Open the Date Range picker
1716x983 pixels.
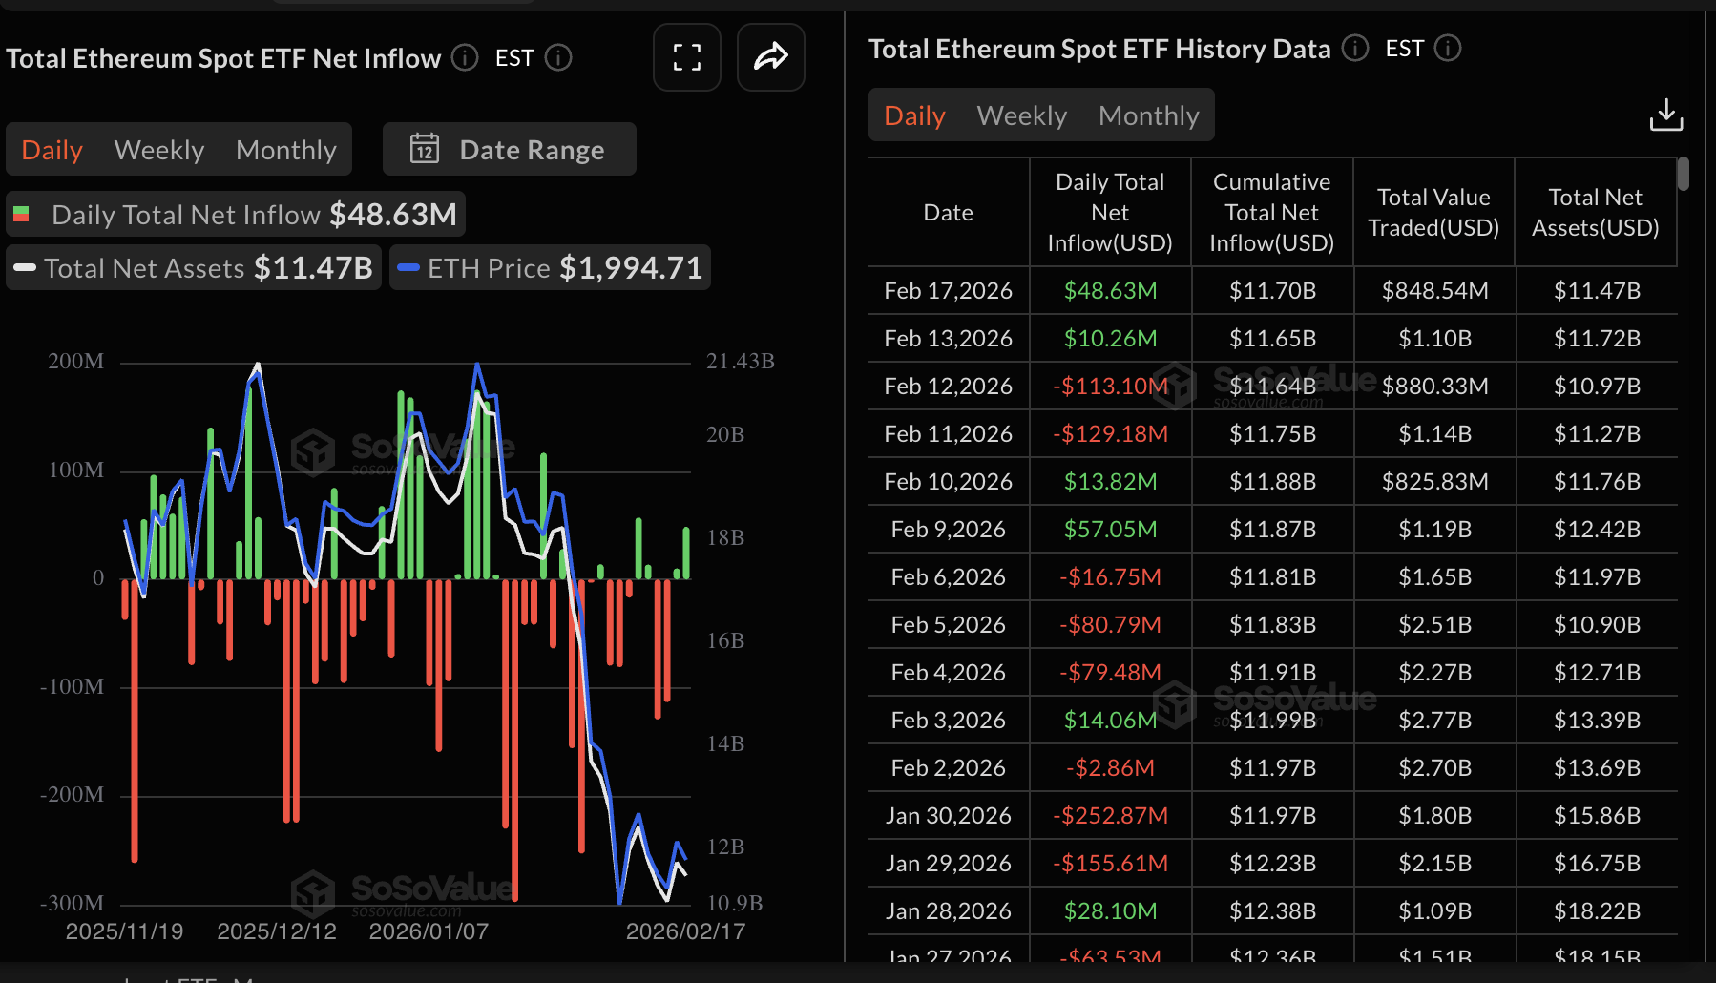[x=510, y=149]
